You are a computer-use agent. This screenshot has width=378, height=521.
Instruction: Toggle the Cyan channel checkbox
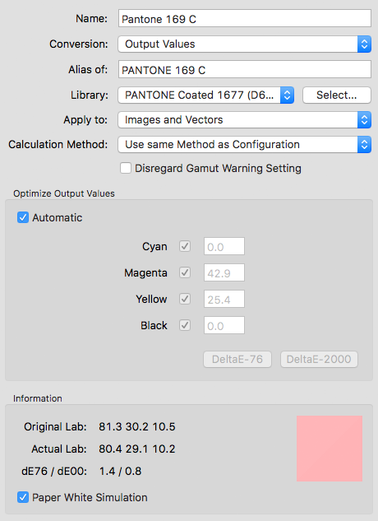tap(185, 246)
